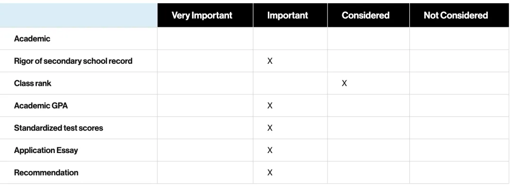Click the Application Essay row label

pyautogui.click(x=46, y=150)
